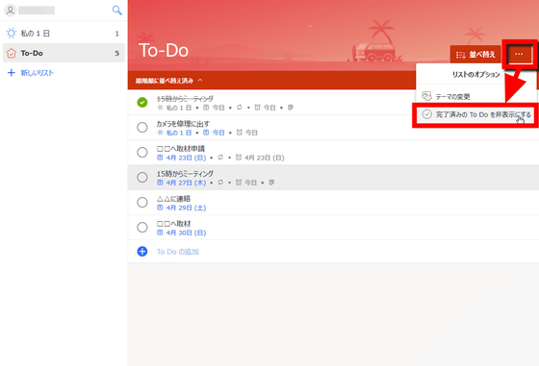Click the three-dots list options button
Screen dimensions: 539x366
tap(519, 54)
